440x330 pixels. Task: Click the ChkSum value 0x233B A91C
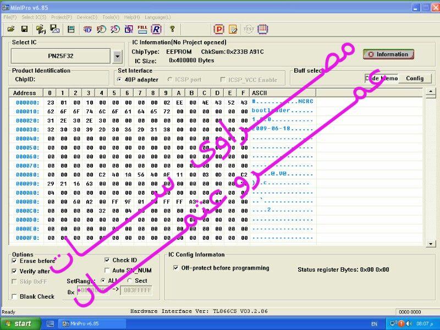[x=245, y=52]
